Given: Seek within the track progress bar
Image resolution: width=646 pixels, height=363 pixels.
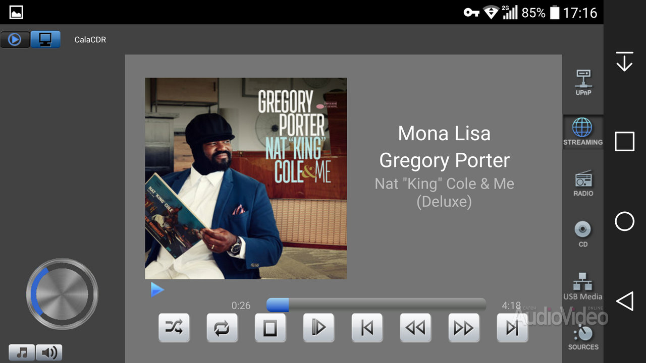Looking at the screenshot, I should (376, 305).
